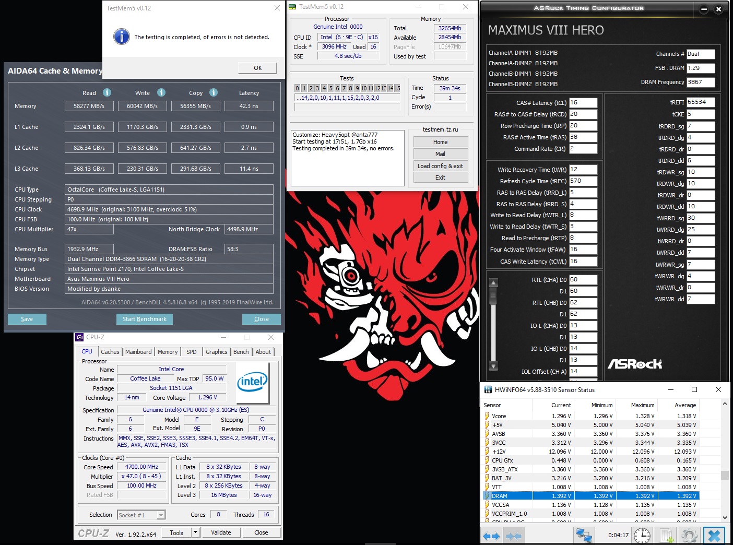Click Start Benchmark in AIDA64
The width and height of the screenshot is (733, 545).
click(x=145, y=319)
